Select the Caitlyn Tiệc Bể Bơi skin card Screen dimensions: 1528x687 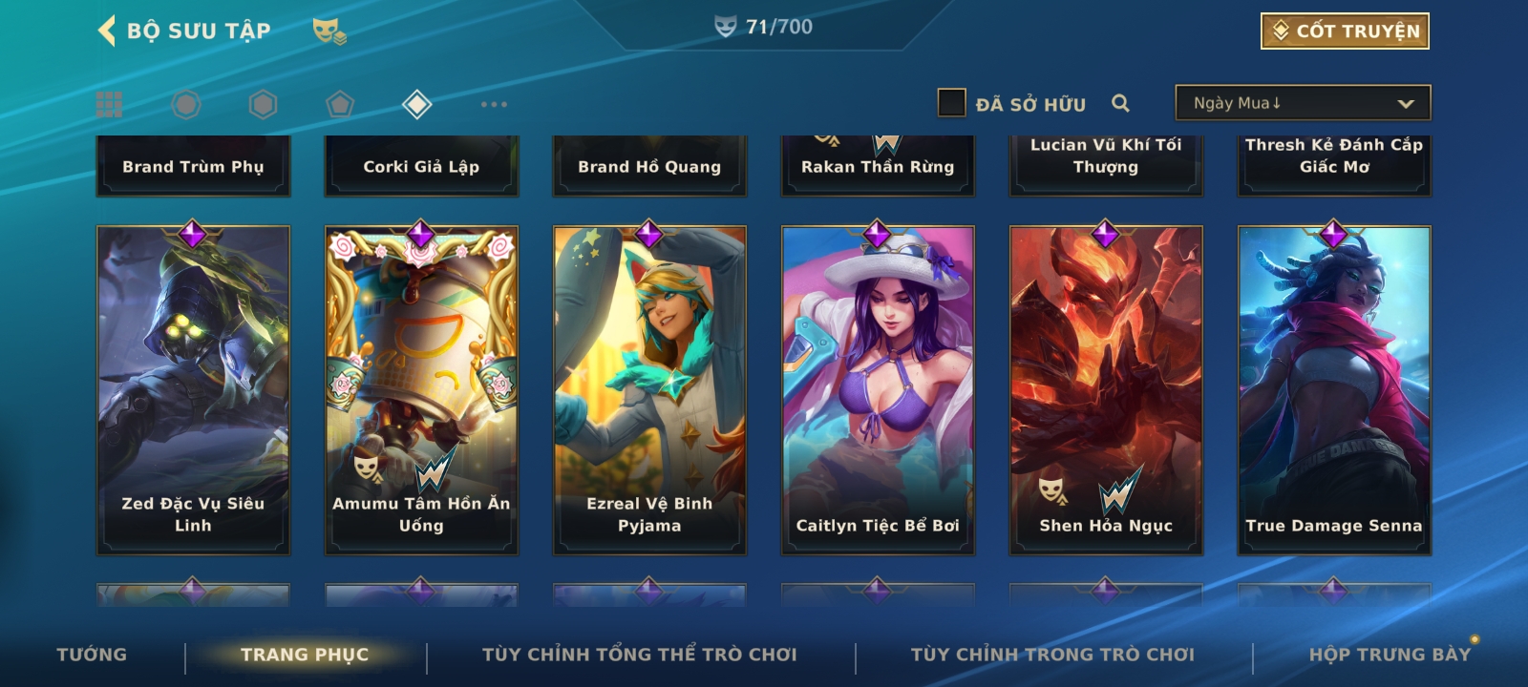coord(878,390)
